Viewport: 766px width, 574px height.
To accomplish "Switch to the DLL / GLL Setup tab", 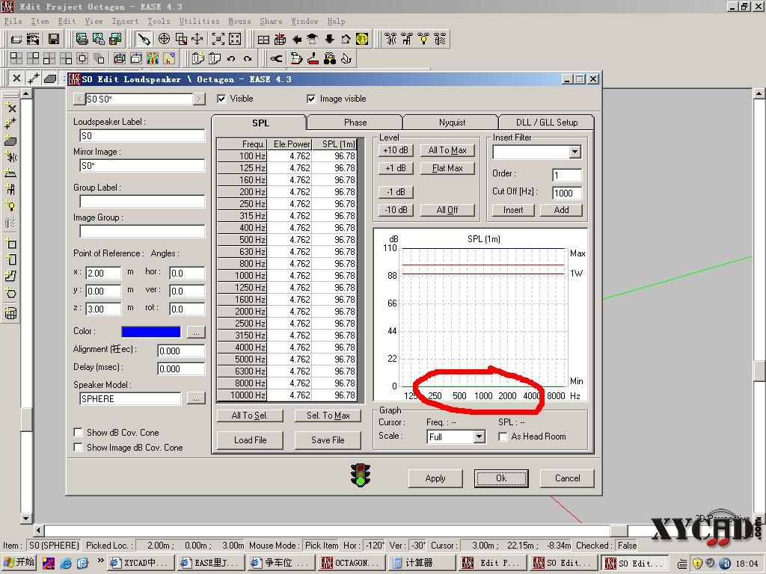I will [547, 123].
